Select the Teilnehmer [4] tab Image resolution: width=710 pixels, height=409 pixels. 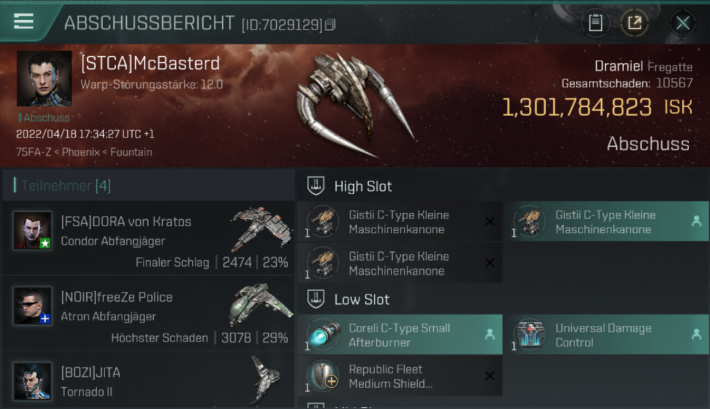click(66, 186)
